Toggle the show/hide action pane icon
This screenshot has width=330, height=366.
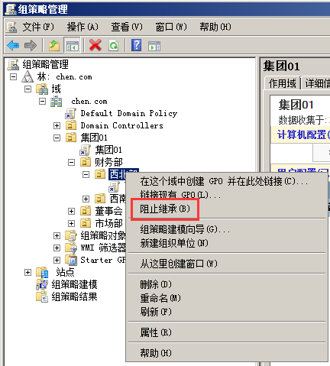pos(154,46)
